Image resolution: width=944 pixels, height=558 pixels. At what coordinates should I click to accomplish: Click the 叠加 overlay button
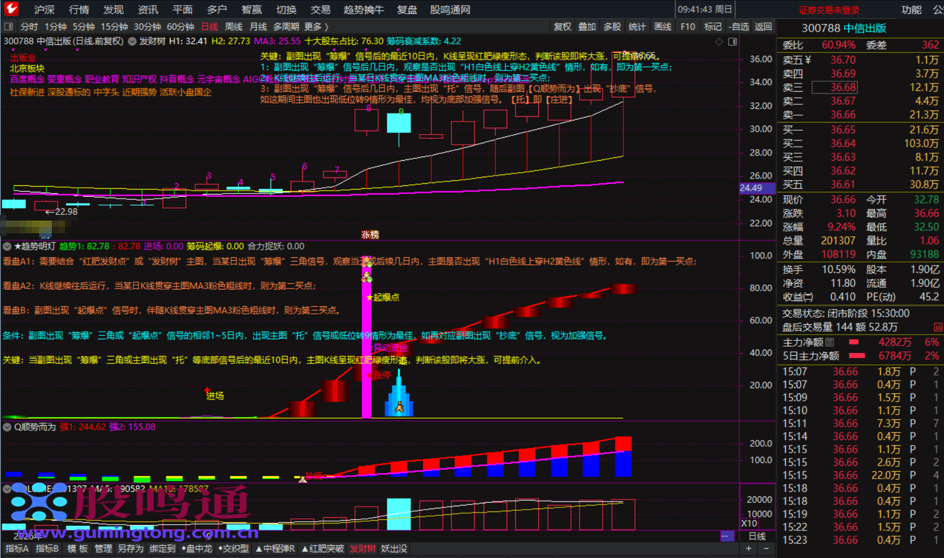[x=587, y=26]
